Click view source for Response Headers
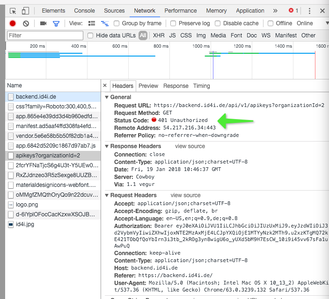This screenshot has width=329, height=299. click(190, 146)
